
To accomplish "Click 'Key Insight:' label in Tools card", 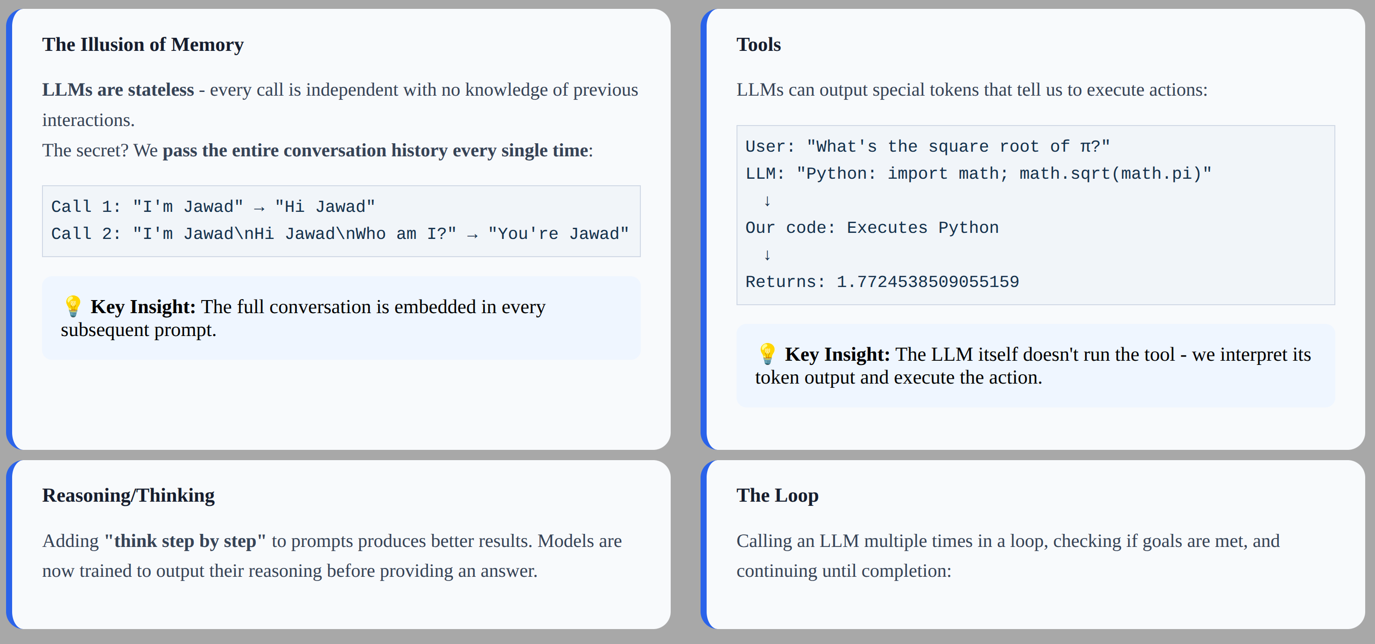I will [837, 354].
